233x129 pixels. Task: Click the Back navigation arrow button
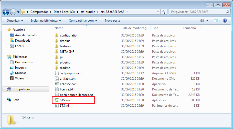6,12
